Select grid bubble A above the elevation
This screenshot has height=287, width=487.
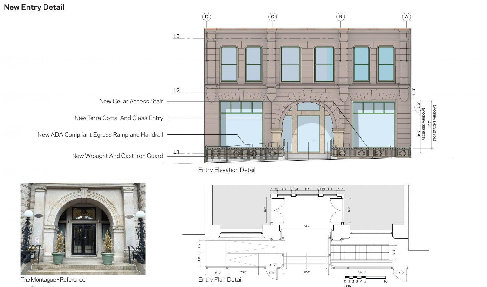[406, 17]
